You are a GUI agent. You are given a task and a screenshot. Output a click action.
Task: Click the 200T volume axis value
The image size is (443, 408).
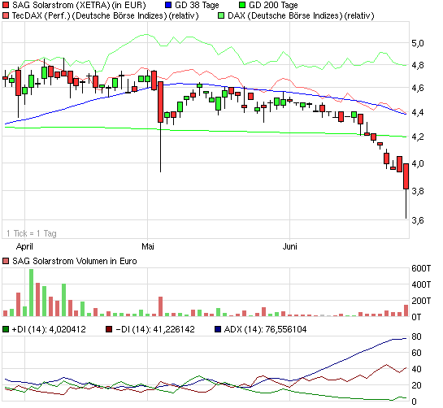pyautogui.click(x=421, y=301)
